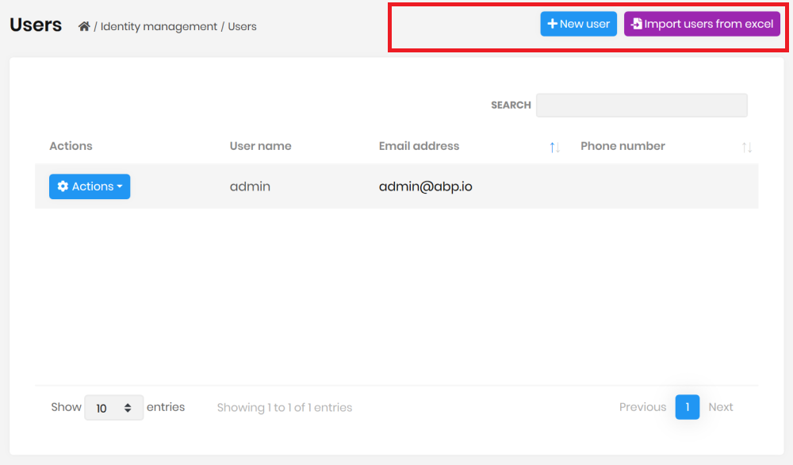Sort the Phone number column using its sort arrows
This screenshot has height=465, width=793.
click(x=745, y=146)
